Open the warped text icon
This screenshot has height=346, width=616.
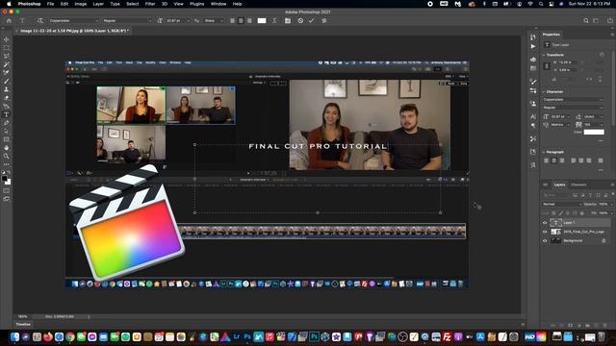pyautogui.click(x=274, y=21)
